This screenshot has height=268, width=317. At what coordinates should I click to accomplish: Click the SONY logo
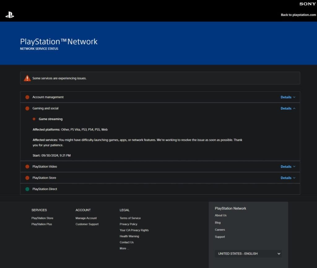pyautogui.click(x=307, y=4)
